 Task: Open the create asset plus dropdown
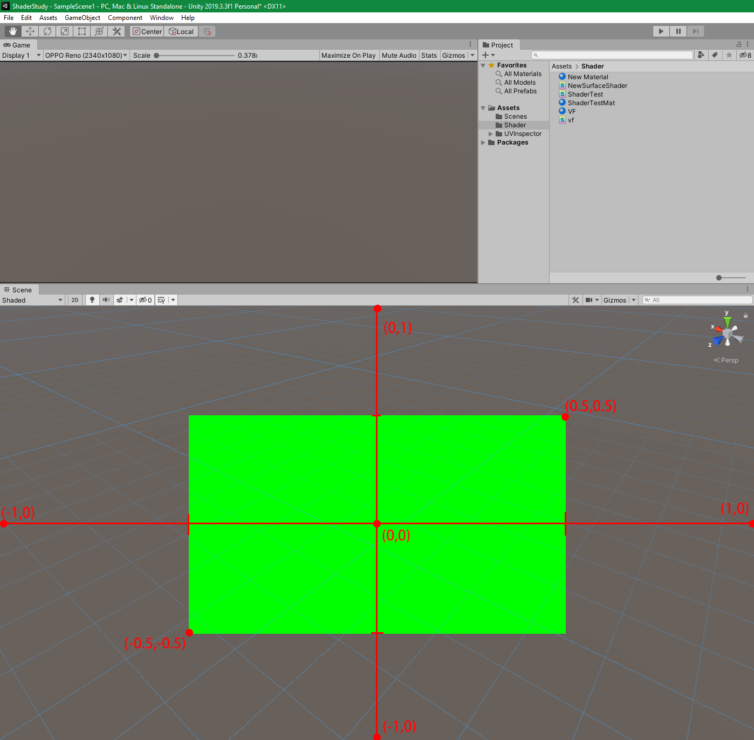click(x=489, y=55)
